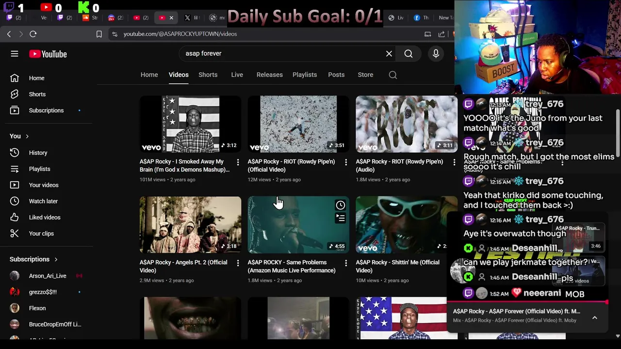Play the RIOT (Audio) thumbnail
621x349 pixels.
(407, 124)
